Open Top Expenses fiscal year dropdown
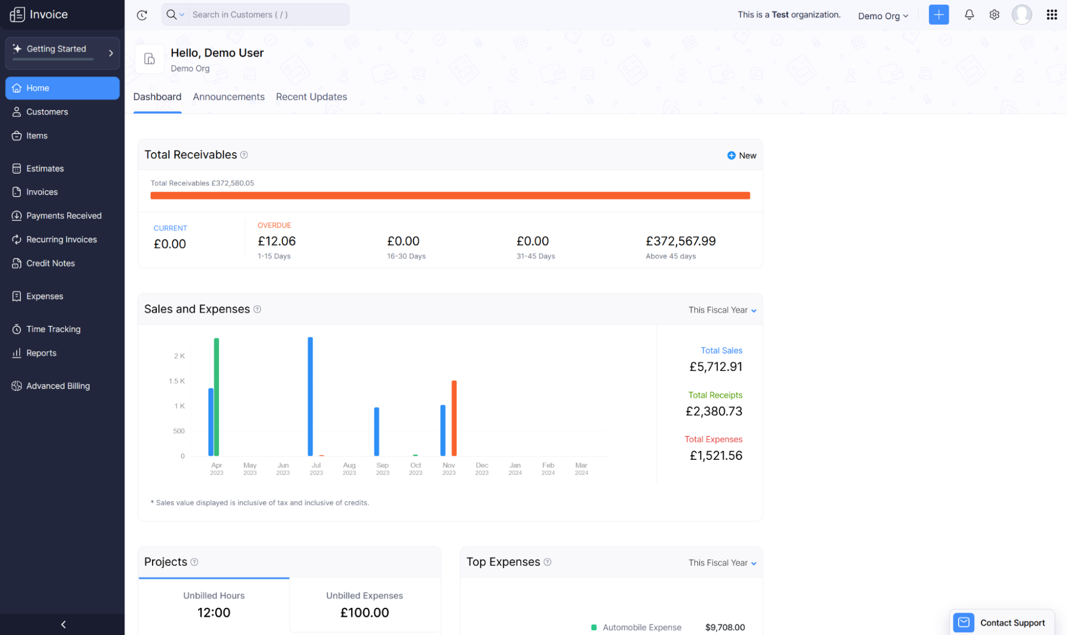This screenshot has width=1067, height=635. [x=722, y=562]
